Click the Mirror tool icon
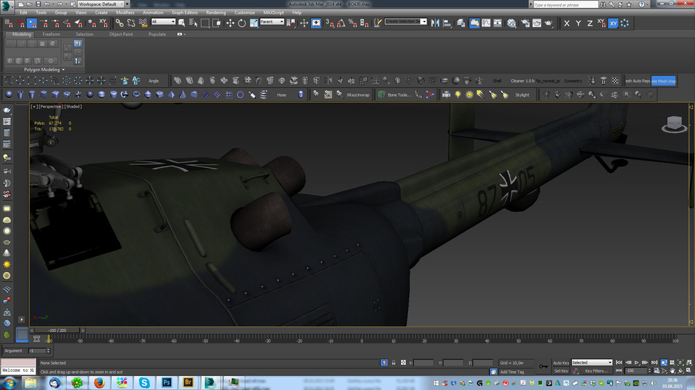Image resolution: width=695 pixels, height=390 pixels. [x=435, y=23]
